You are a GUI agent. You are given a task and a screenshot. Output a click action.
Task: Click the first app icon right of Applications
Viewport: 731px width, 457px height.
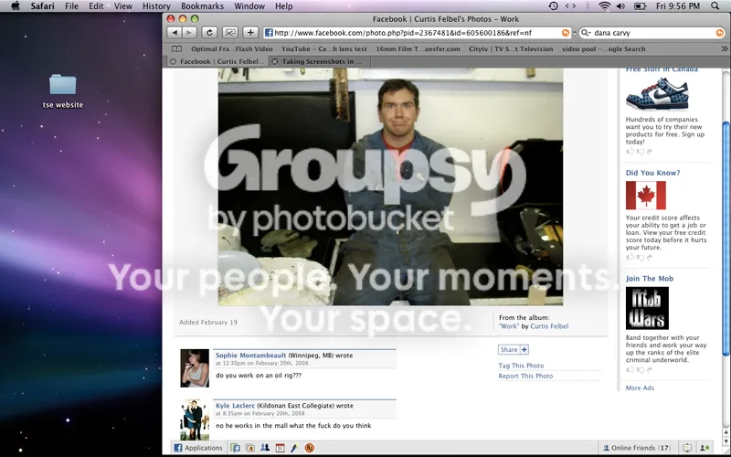pyautogui.click(x=236, y=448)
